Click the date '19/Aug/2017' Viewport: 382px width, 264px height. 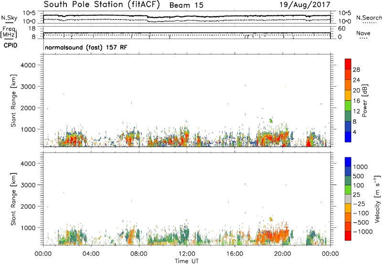(x=305, y=5)
